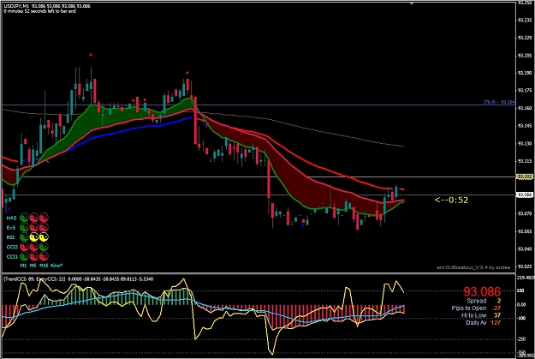Click the 93.070 price scale label

525,214
